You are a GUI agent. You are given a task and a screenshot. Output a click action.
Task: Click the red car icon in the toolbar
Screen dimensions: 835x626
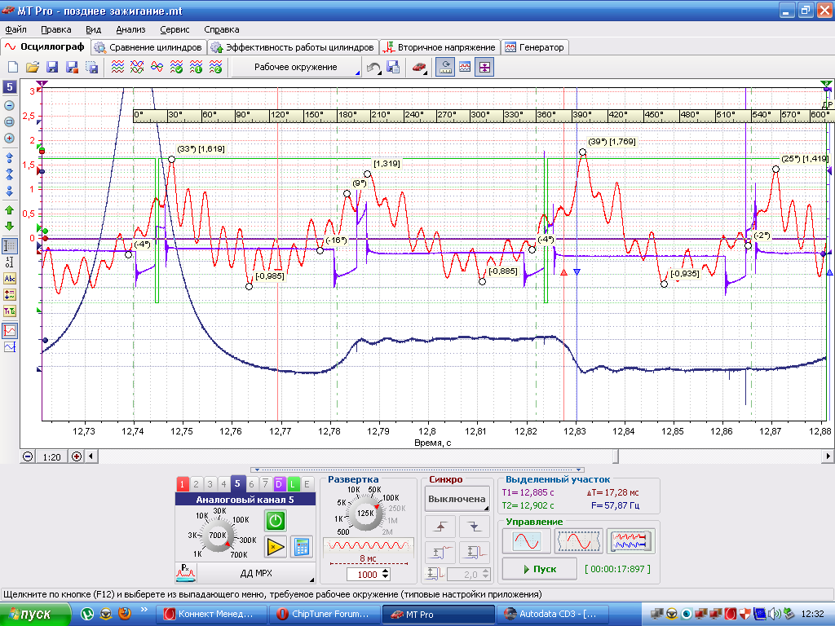point(420,67)
